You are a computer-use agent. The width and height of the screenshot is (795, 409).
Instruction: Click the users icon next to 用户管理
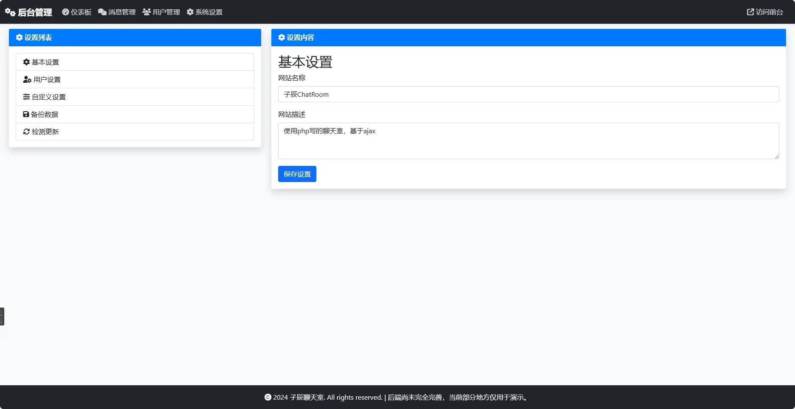click(147, 12)
